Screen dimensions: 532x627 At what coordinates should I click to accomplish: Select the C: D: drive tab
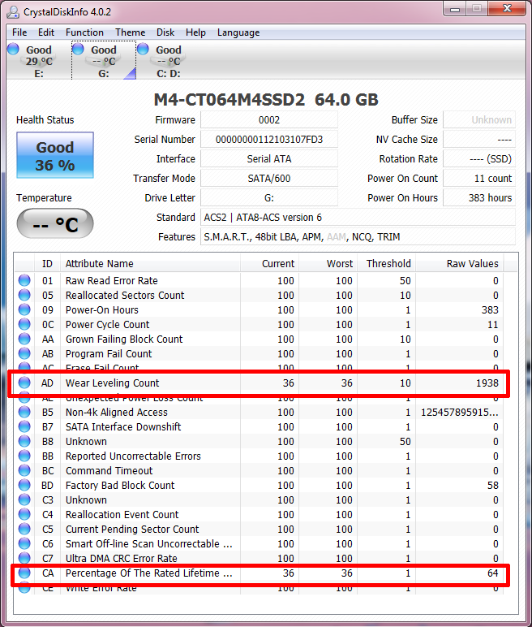click(168, 60)
